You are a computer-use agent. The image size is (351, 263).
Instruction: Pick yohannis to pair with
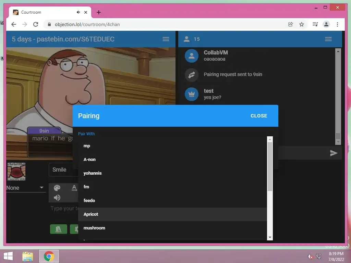pos(172,173)
